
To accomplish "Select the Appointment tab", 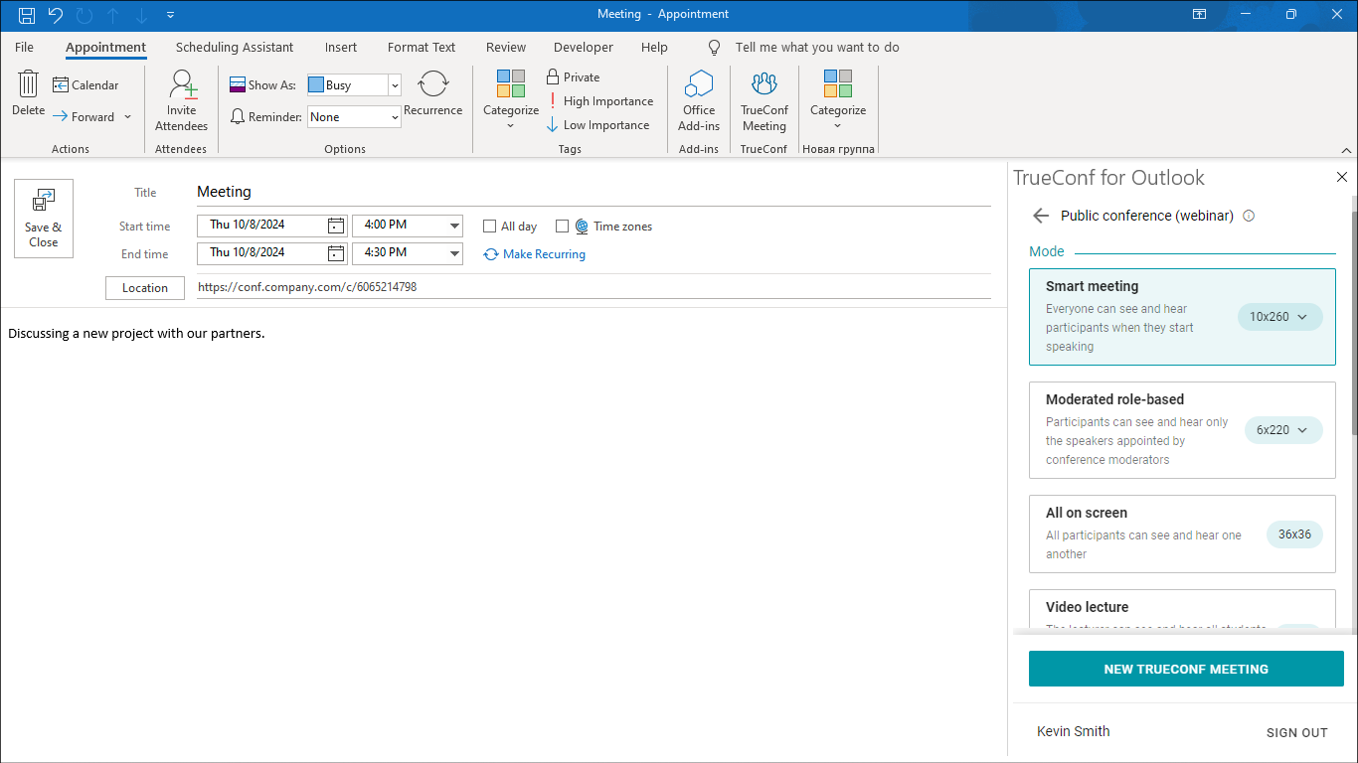I will (x=106, y=47).
